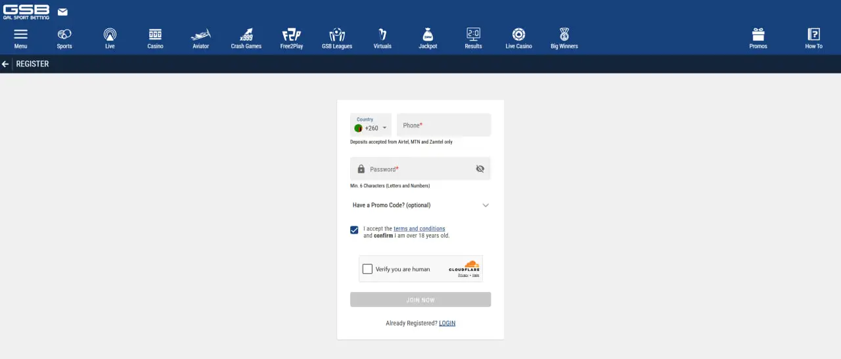Open GSB Leagues icon

pos(337,34)
